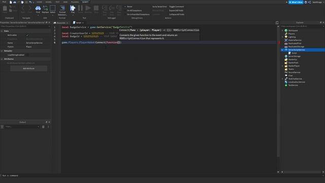Open the Output filter dropdown arrow

point(38,127)
